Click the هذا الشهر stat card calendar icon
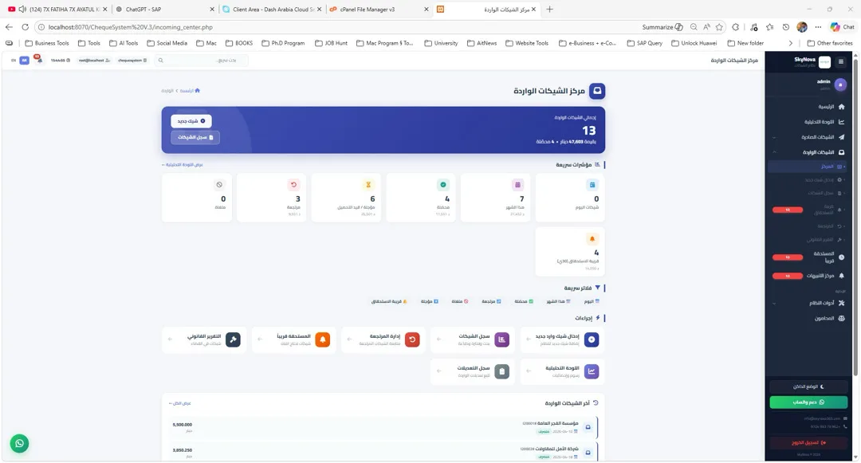The image size is (861, 463). point(517,185)
